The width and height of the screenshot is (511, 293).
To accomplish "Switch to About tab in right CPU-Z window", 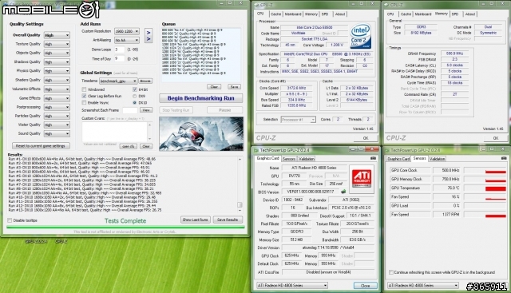I will (x=470, y=14).
